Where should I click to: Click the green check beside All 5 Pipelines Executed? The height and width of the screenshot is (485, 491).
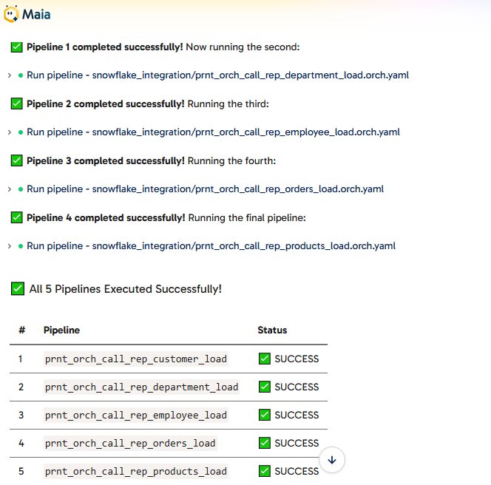coord(18,288)
